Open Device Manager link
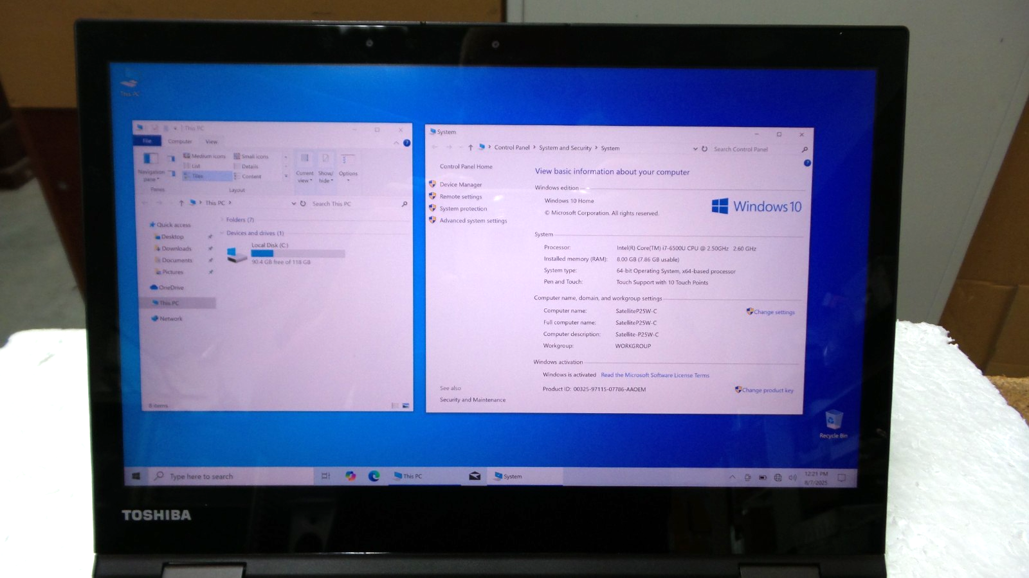Screen dimensions: 1029x578 pyautogui.click(x=460, y=185)
